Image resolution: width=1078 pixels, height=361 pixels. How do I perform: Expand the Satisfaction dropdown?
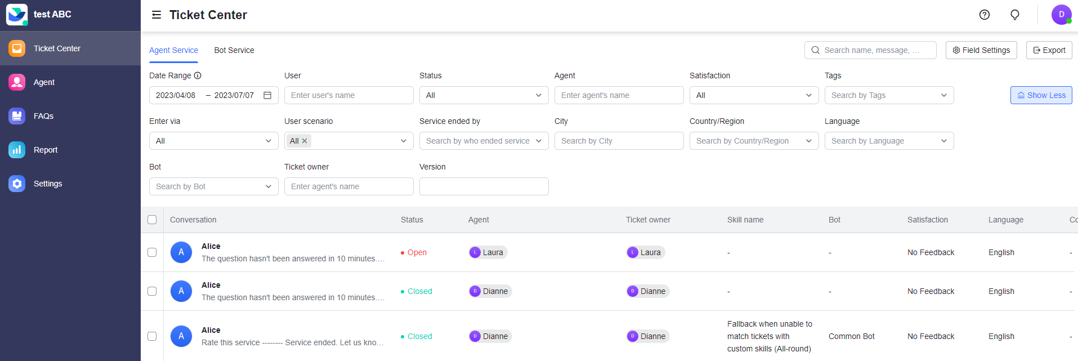point(754,95)
